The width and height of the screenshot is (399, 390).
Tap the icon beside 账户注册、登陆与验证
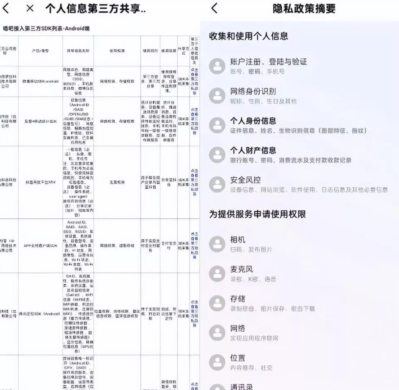217,66
